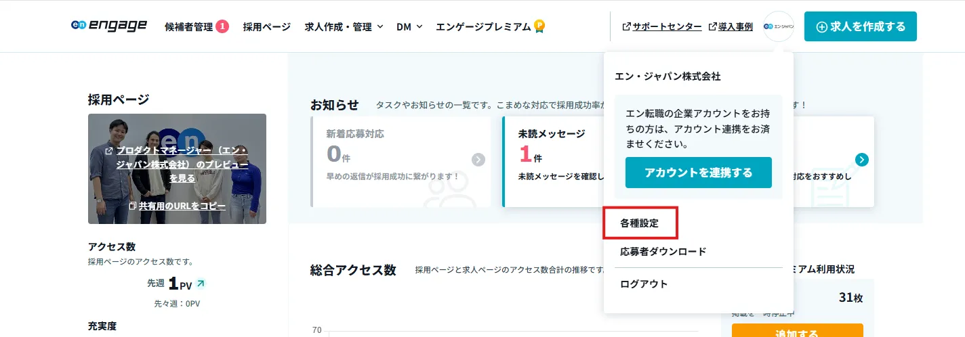
Task: Go to 採用ページ in the navigation
Action: pyautogui.click(x=267, y=26)
